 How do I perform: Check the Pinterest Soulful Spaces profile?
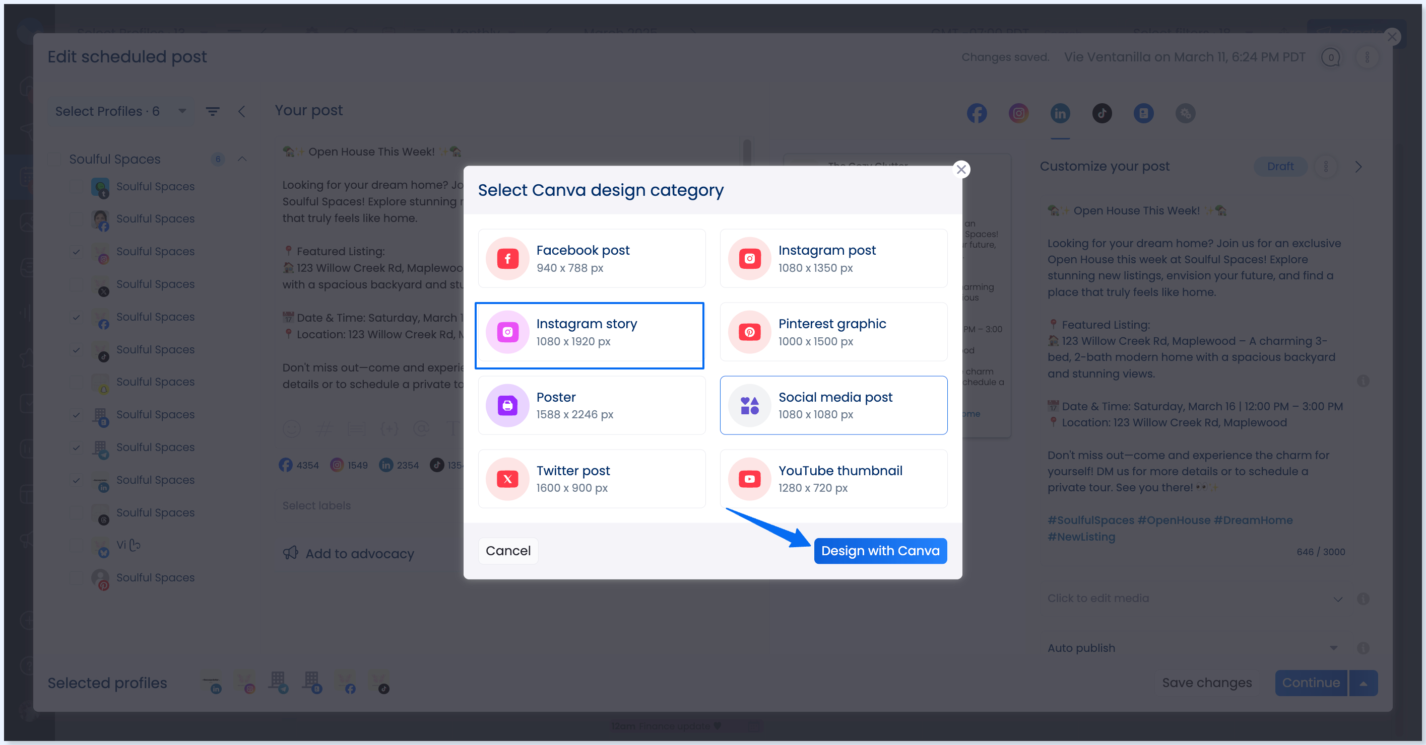pyautogui.click(x=77, y=578)
